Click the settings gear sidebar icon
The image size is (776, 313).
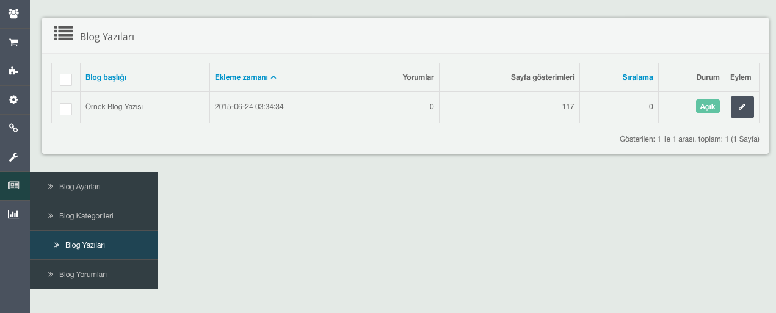point(13,99)
